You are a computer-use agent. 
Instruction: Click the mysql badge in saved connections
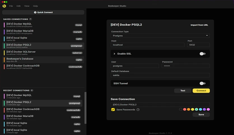[79, 25]
